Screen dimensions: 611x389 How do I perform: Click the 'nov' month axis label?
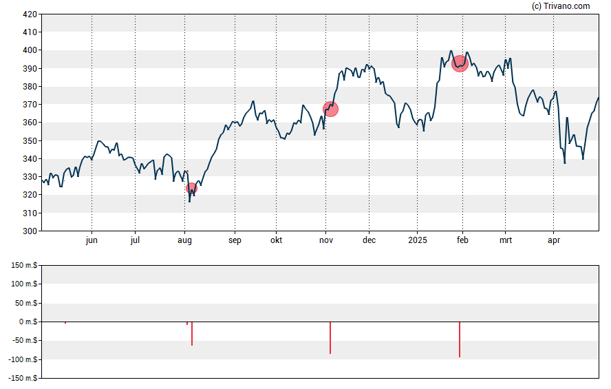tap(326, 240)
